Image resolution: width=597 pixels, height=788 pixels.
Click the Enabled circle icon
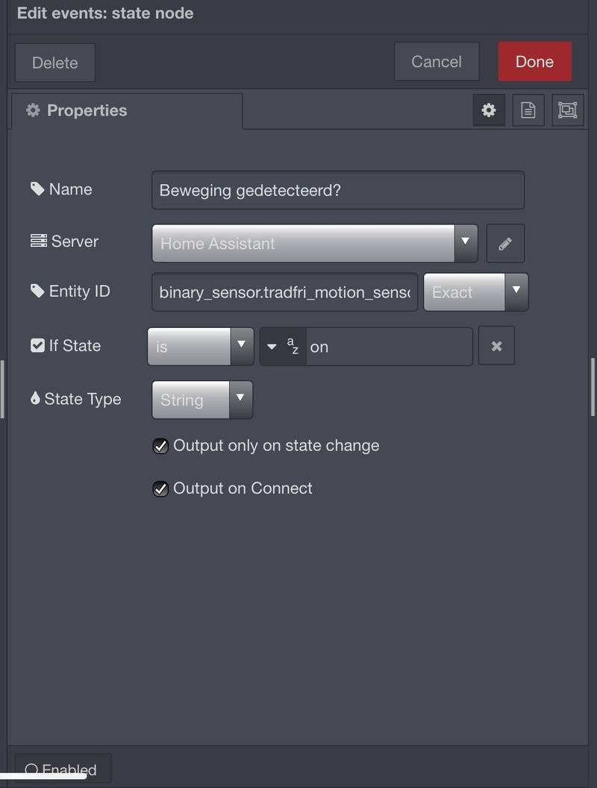pyautogui.click(x=31, y=769)
